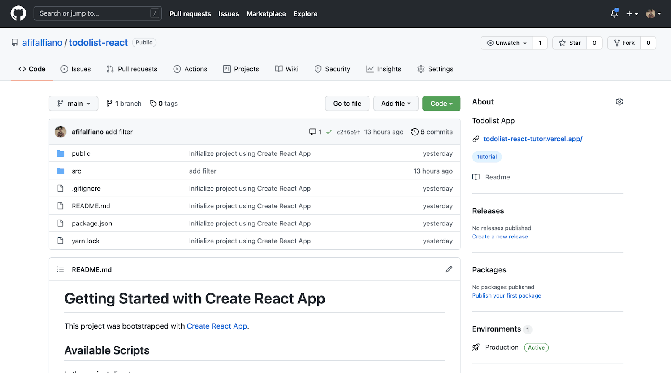
Task: Switch to the Insights tab
Action: pyautogui.click(x=384, y=69)
